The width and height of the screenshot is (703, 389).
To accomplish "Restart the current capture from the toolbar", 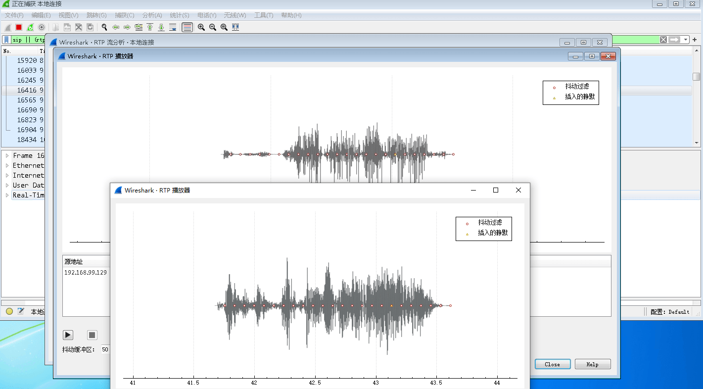I will 30,27.
